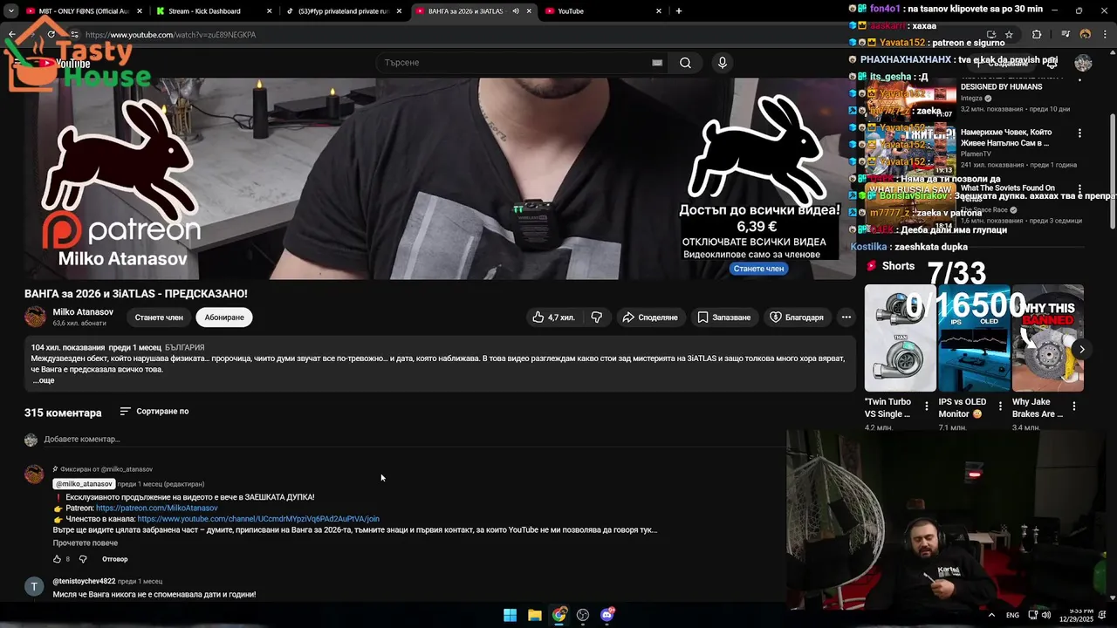Dislike the video
The image size is (1117, 628).
(x=596, y=317)
